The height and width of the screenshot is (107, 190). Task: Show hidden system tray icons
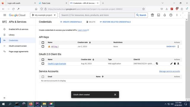tap(165, 104)
